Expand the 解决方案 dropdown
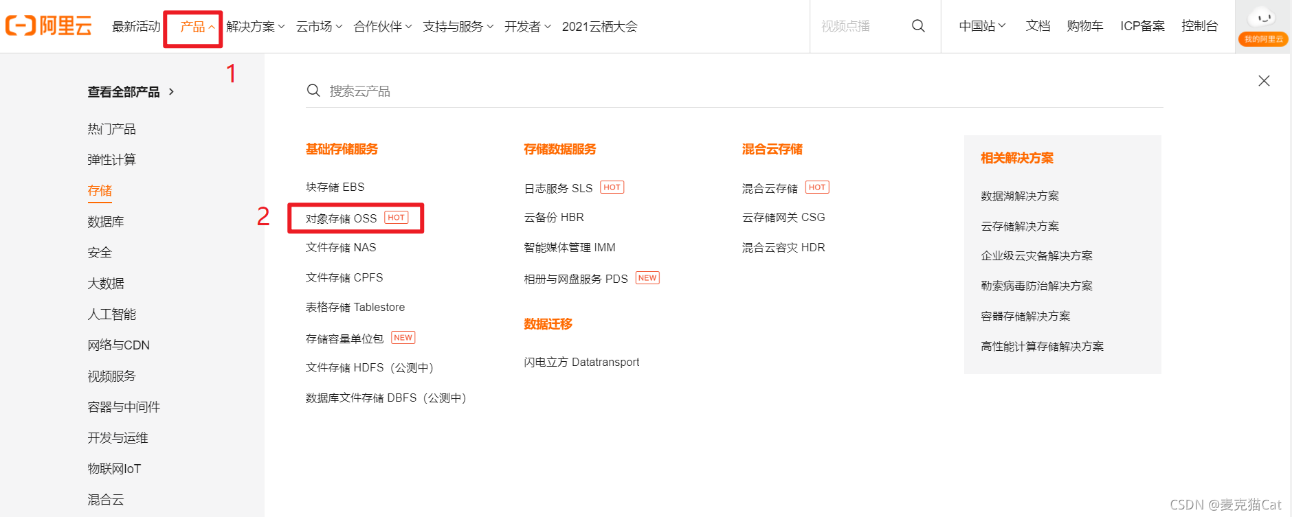The image size is (1292, 517). [256, 27]
